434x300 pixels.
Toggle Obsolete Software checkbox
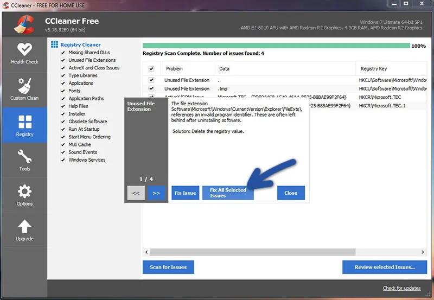(63, 122)
